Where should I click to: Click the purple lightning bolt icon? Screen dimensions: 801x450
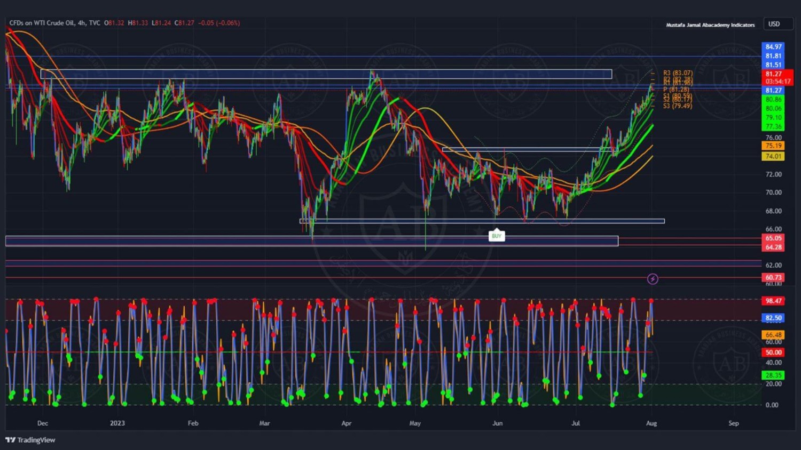pyautogui.click(x=653, y=279)
